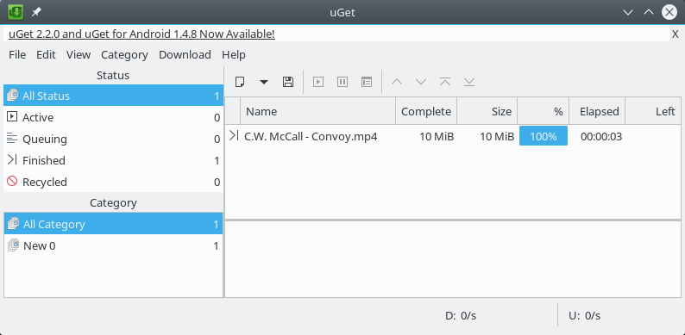Click the finished-state icon of Convoy.mp4 row
Viewport: 685px width, 335px height.
[x=234, y=136]
